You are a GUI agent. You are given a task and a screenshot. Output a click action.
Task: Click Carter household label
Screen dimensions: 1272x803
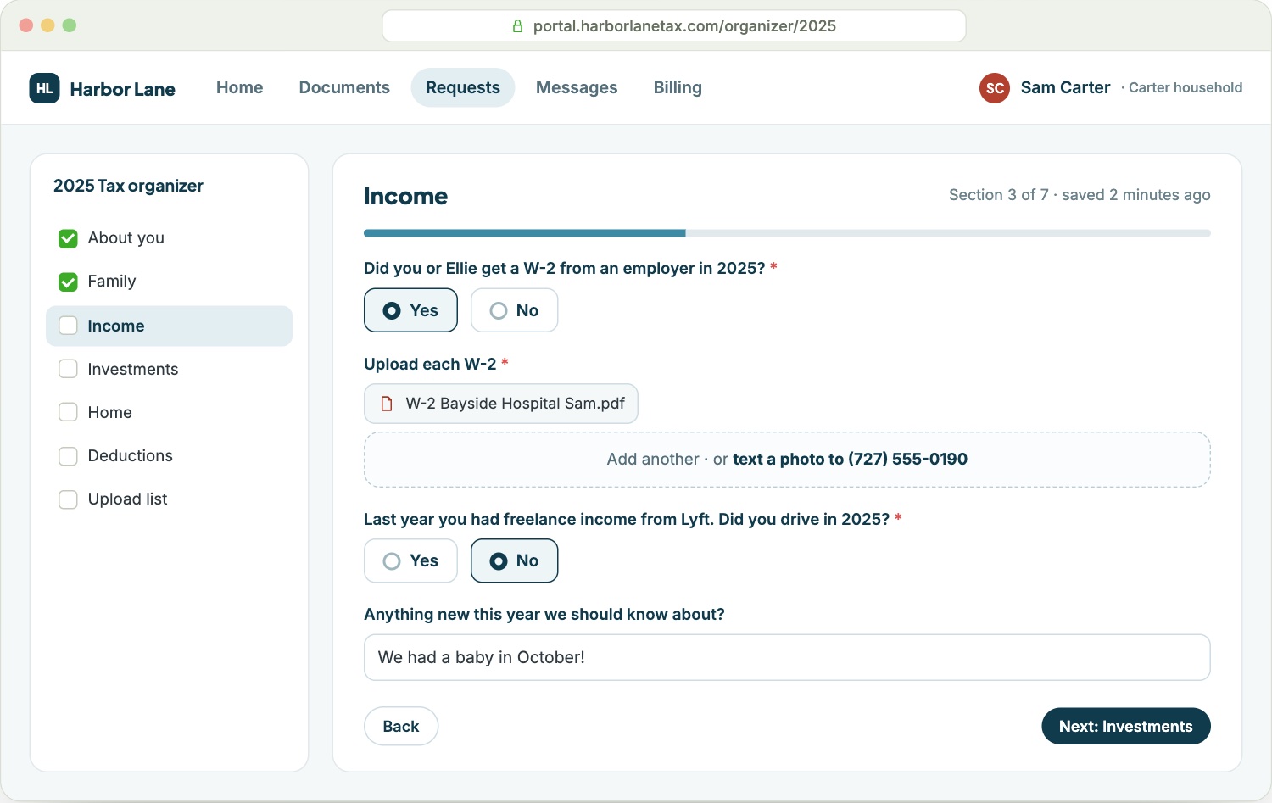pyautogui.click(x=1186, y=88)
